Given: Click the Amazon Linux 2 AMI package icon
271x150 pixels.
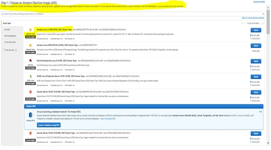Looking at the screenshot, I should point(30,30).
